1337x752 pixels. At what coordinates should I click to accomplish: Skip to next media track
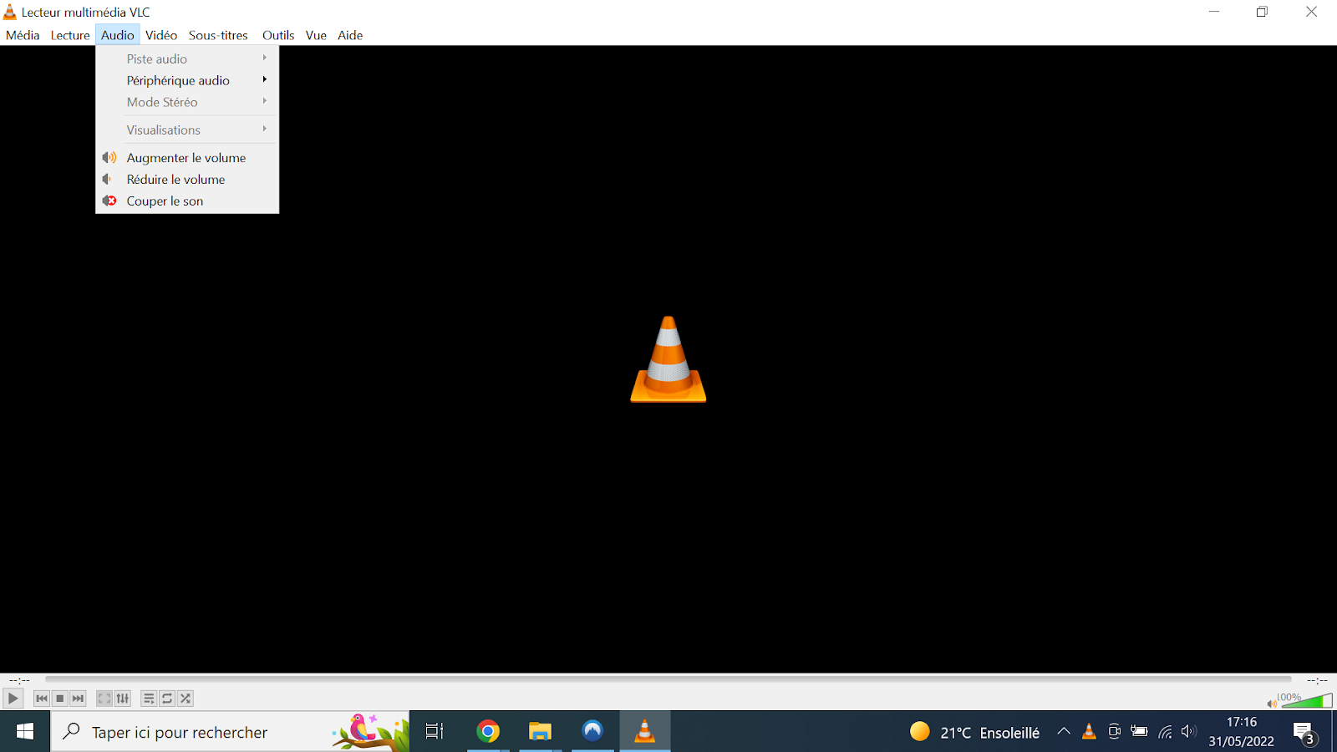point(79,699)
